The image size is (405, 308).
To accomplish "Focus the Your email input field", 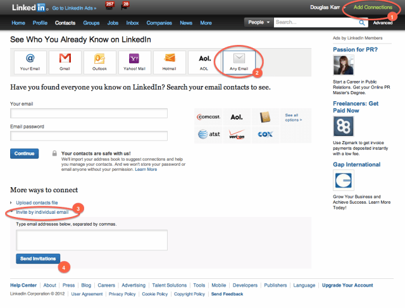I will pyautogui.click(x=89, y=113).
